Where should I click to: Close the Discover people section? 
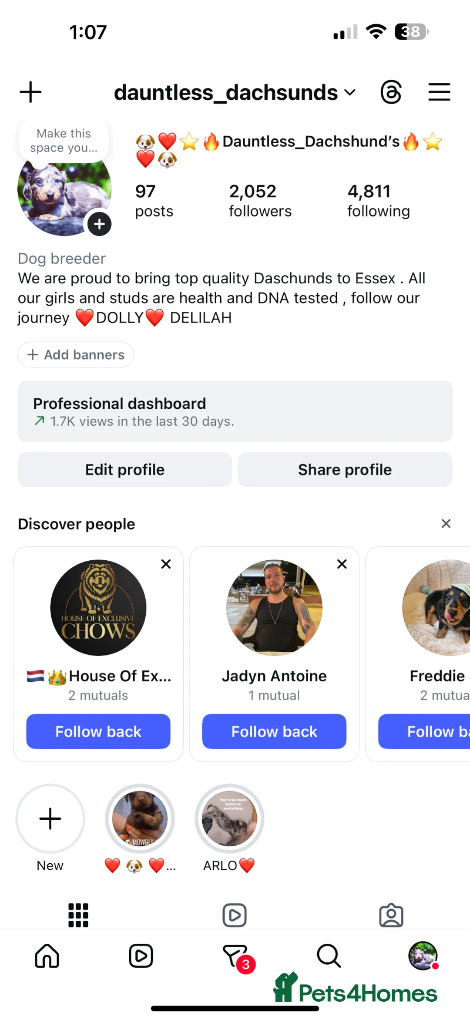coord(446,523)
